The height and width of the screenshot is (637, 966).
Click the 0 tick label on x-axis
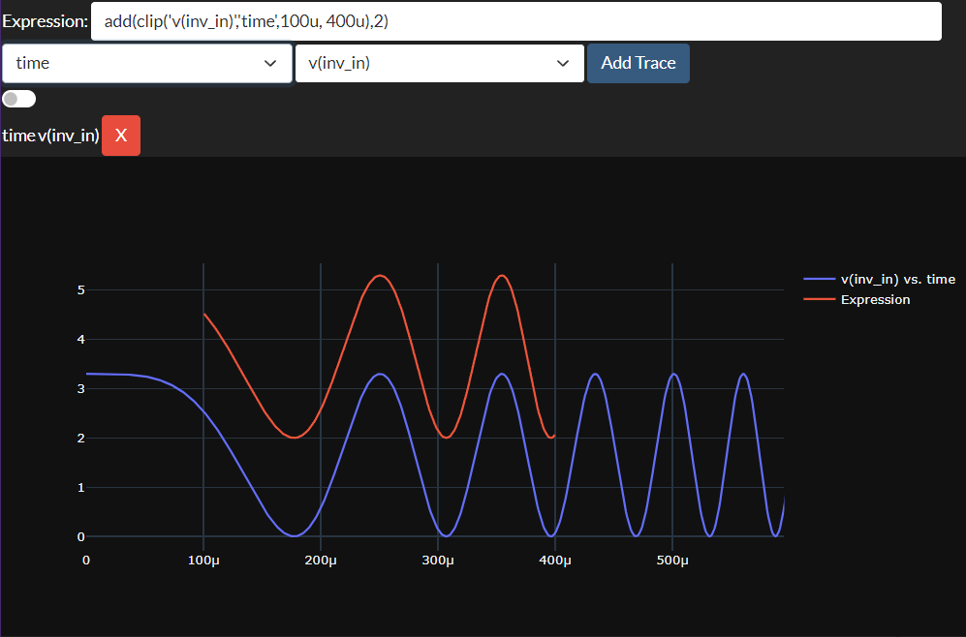click(x=86, y=561)
